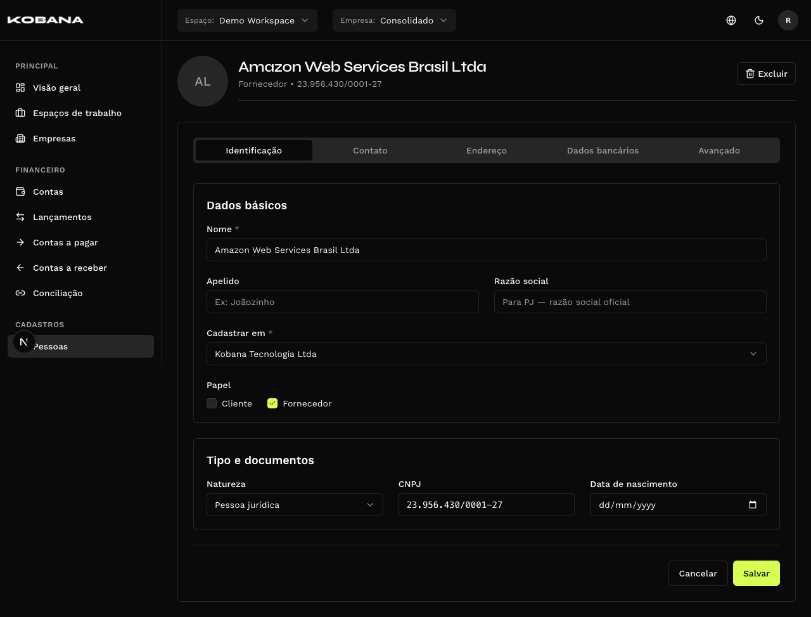This screenshot has height=617, width=811.
Task: Switch to the Contato tab
Action: 370,150
